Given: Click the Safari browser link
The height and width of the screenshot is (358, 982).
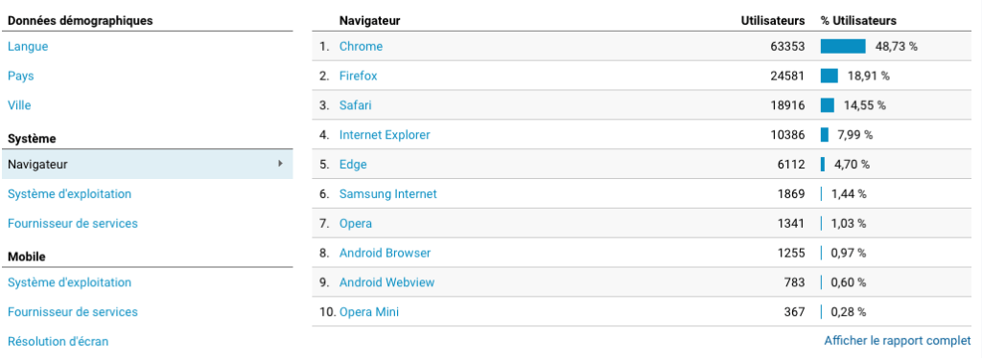Looking at the screenshot, I should click(355, 105).
